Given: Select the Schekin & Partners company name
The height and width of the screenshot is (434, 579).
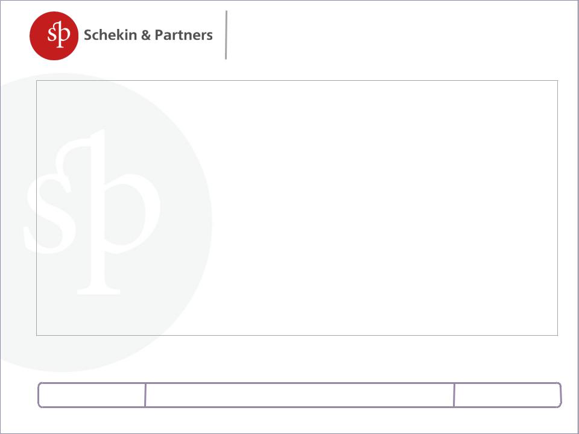Looking at the screenshot, I should coord(148,35).
